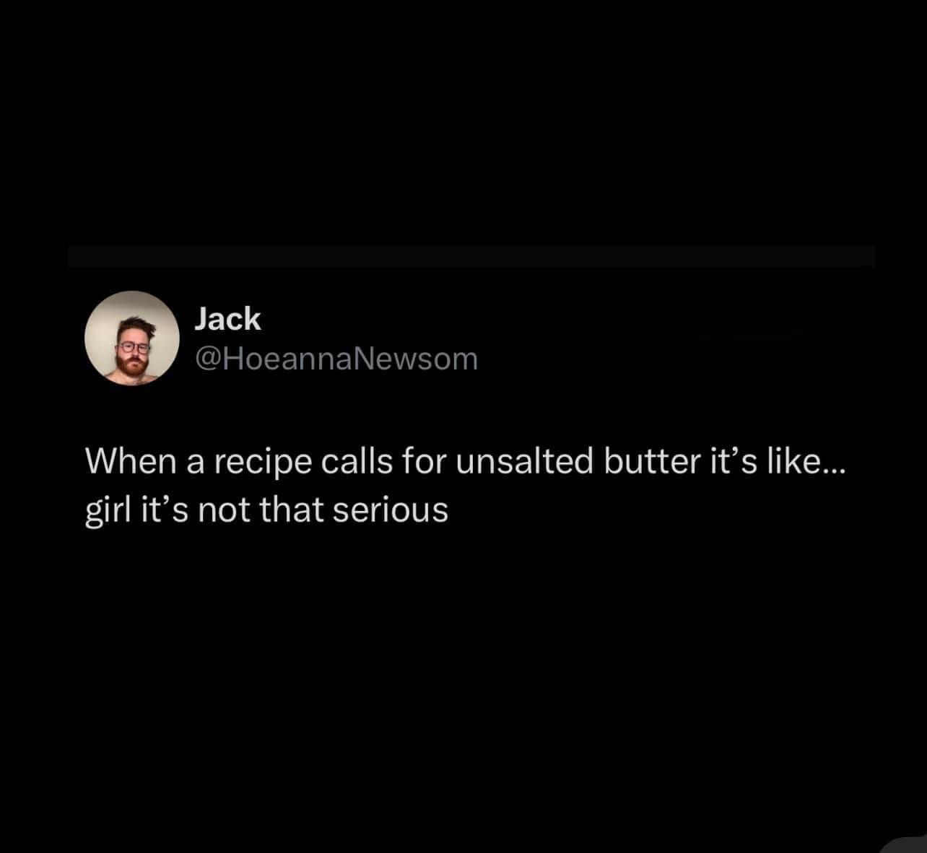Click the word 'that' in second line

[x=290, y=511]
